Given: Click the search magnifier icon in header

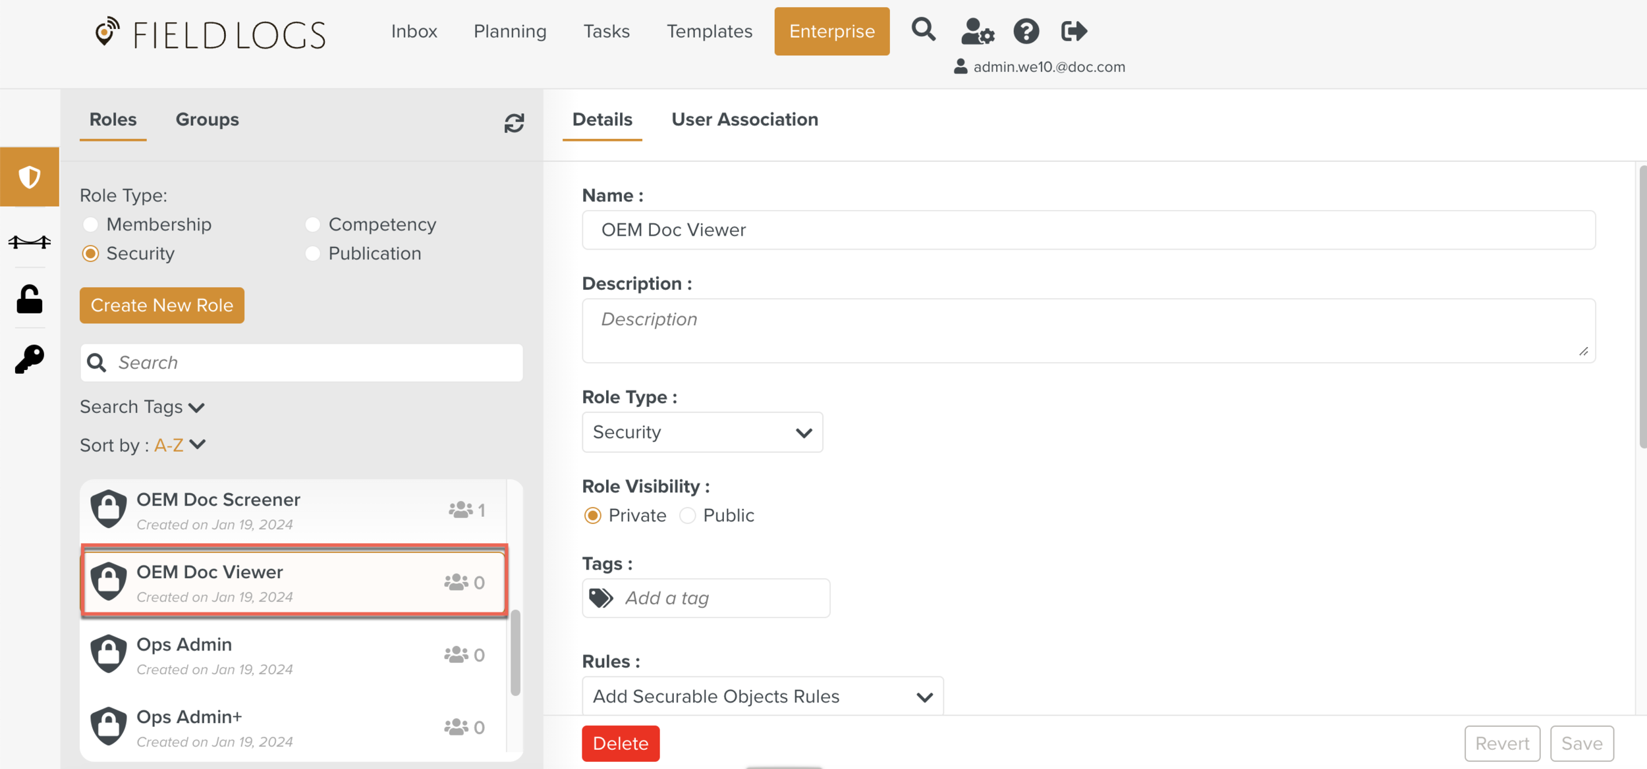Looking at the screenshot, I should click(923, 30).
